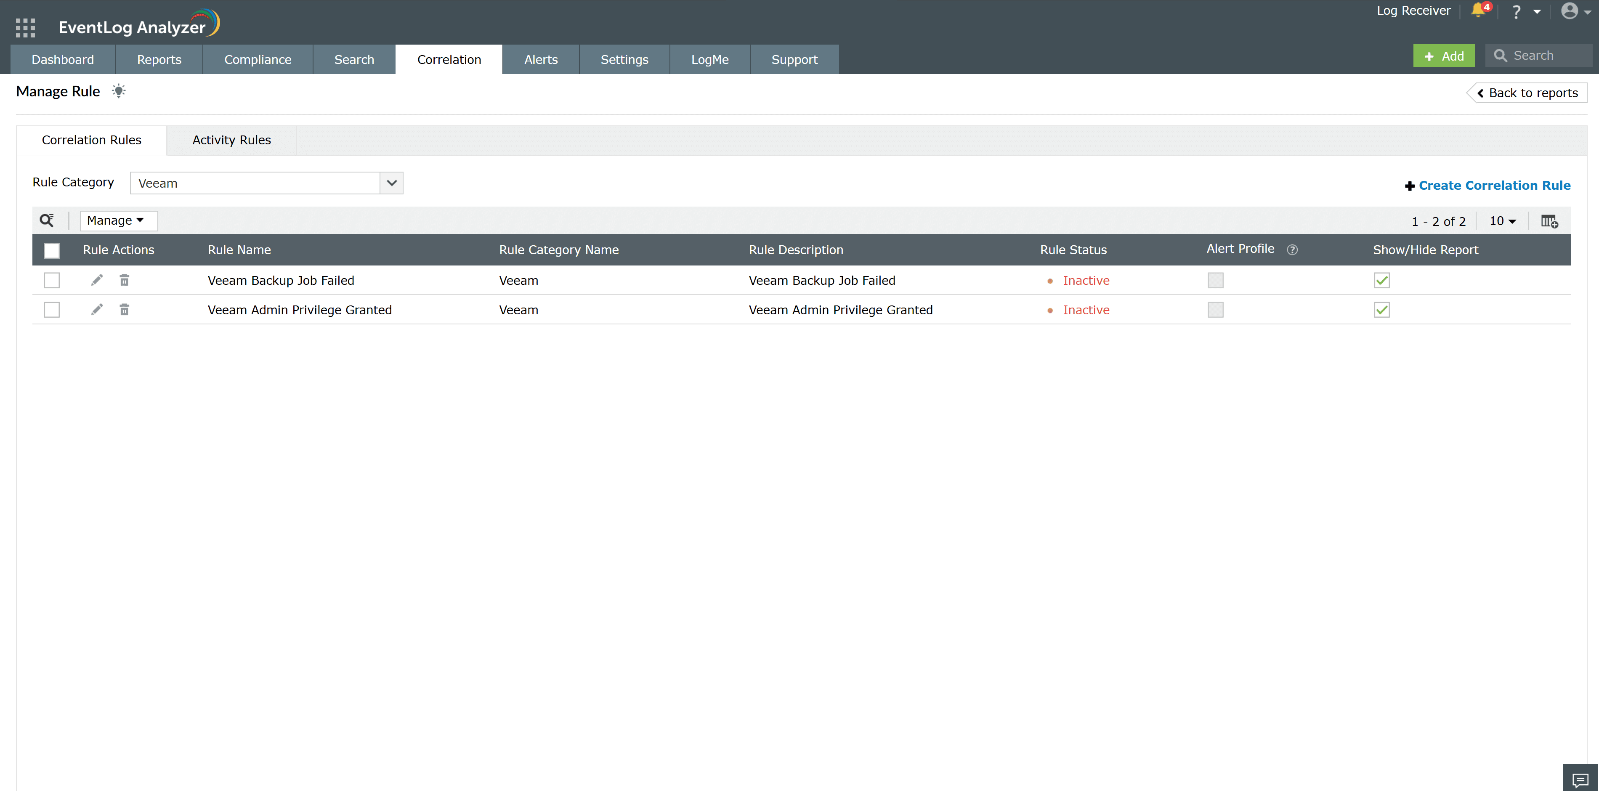Delete the Veeam Admin Privilege Granted rule
The width and height of the screenshot is (1599, 791).
pos(124,310)
